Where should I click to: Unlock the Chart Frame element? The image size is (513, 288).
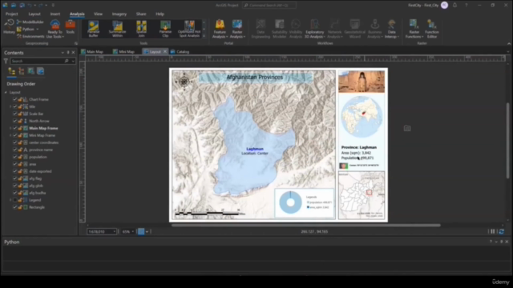click(20, 99)
